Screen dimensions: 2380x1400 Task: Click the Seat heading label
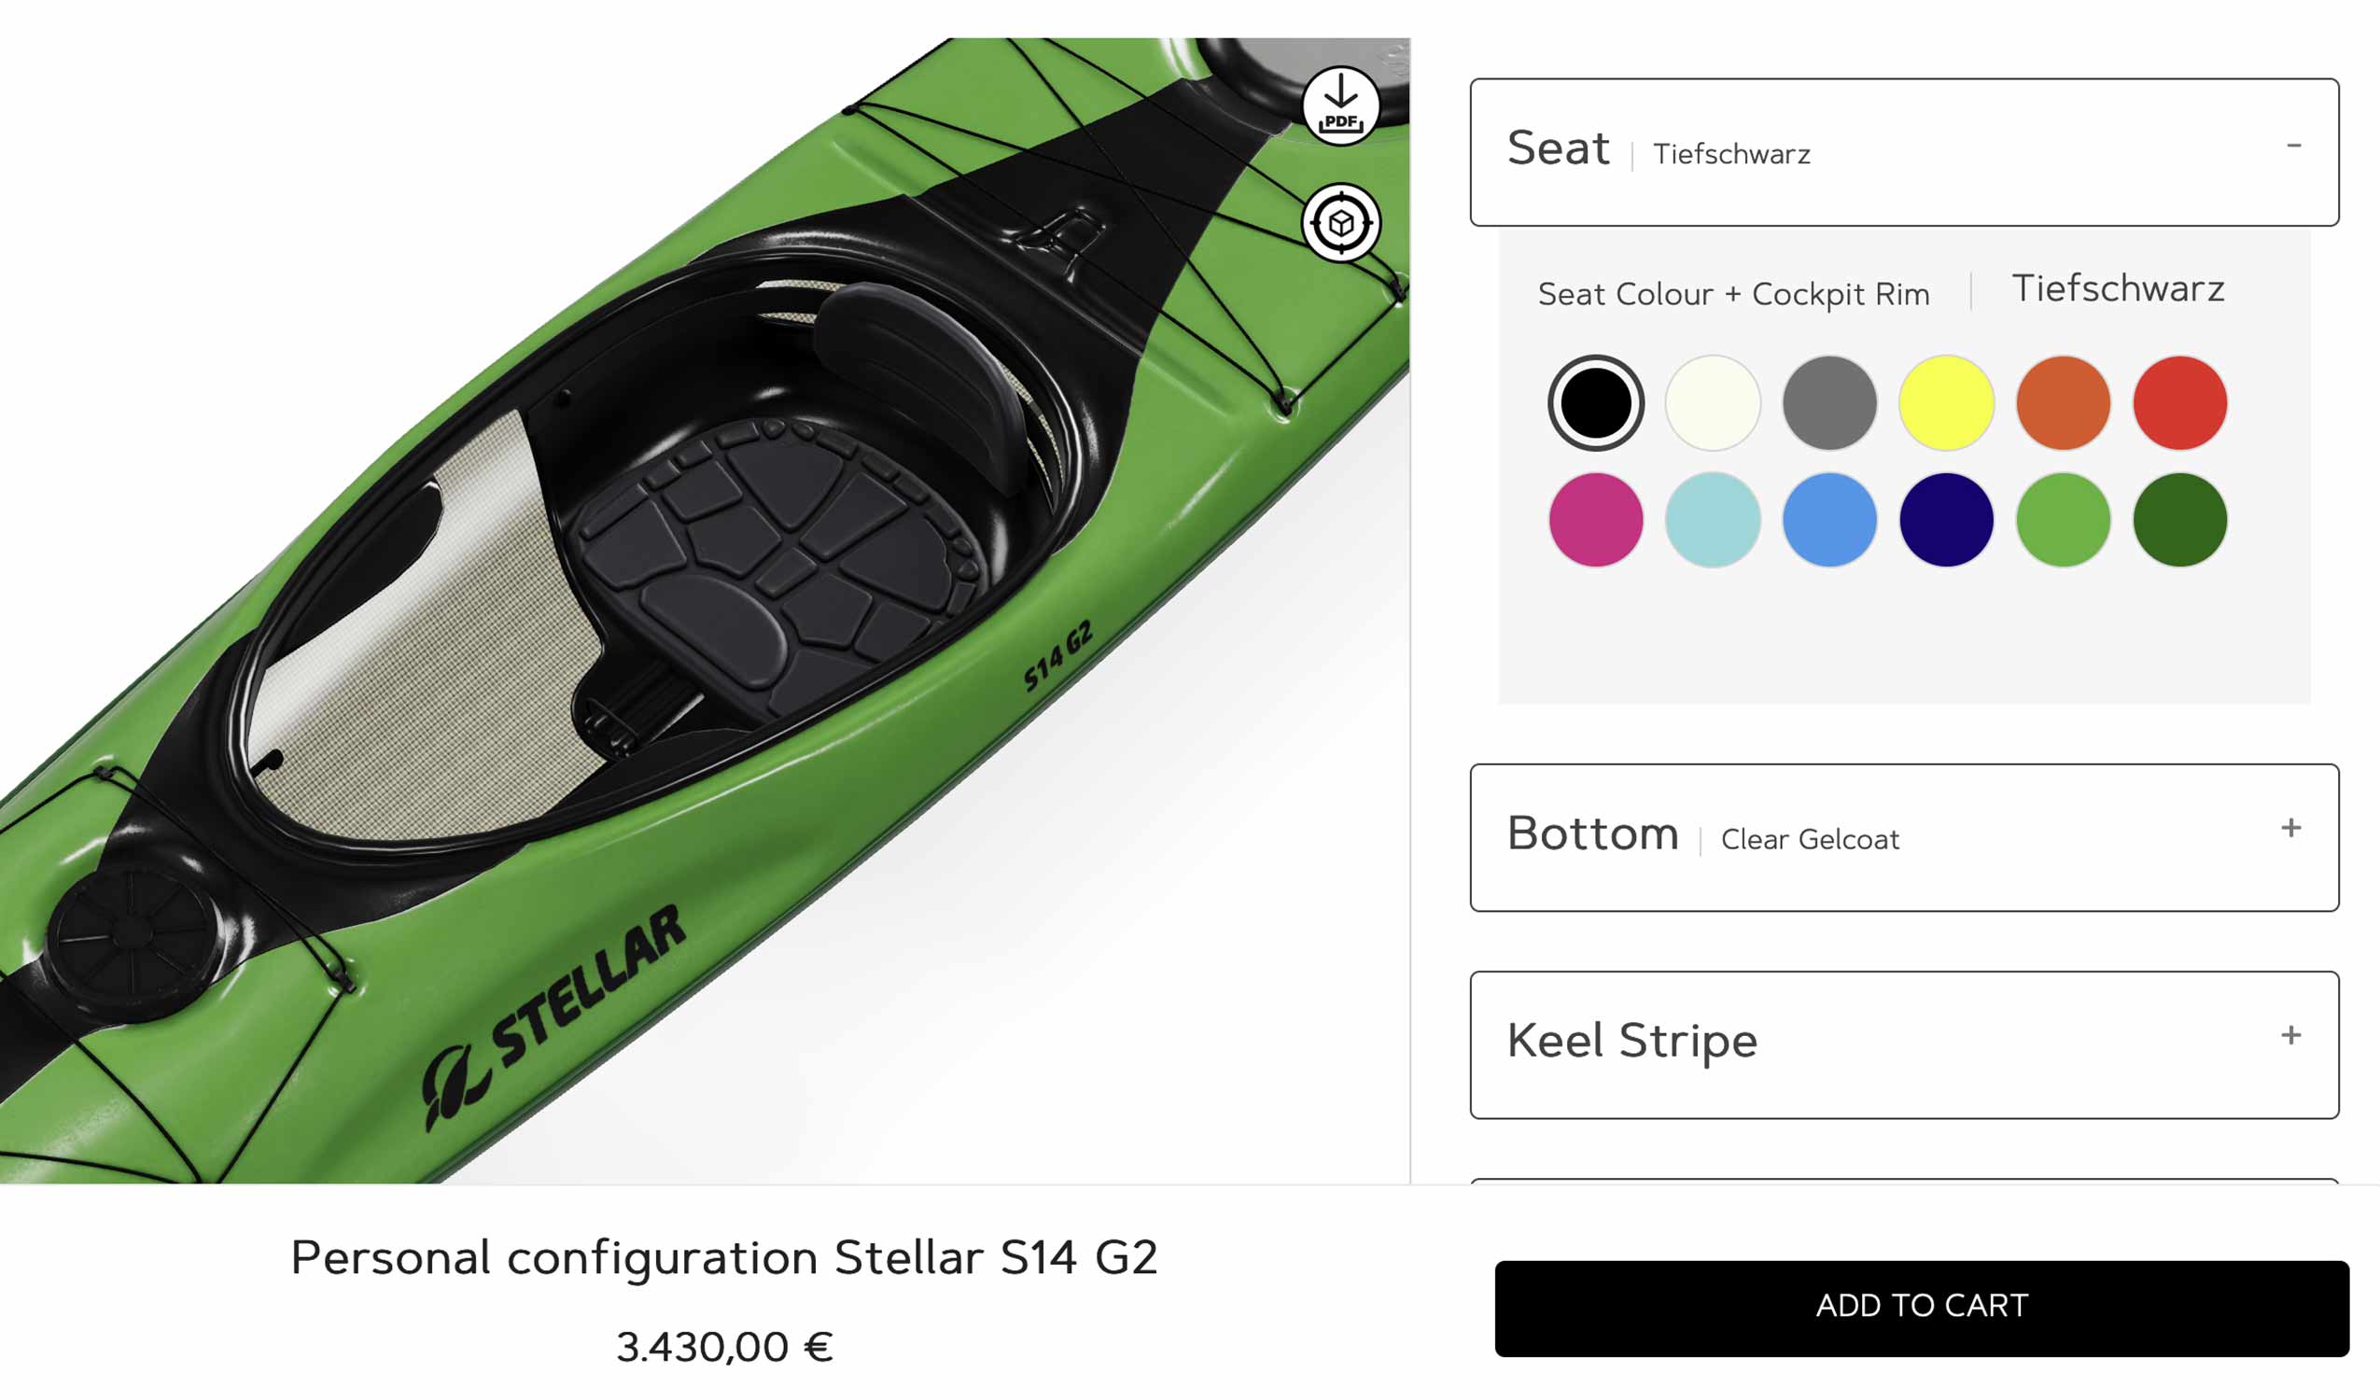1559,148
